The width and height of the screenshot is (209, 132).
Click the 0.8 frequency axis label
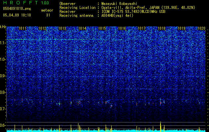tap(3, 92)
